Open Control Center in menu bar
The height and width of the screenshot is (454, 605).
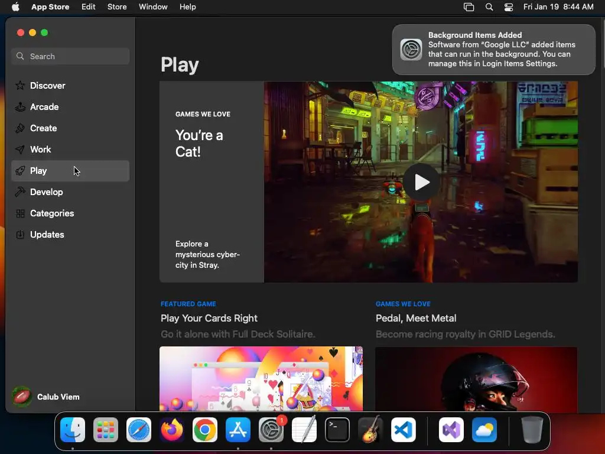(x=509, y=7)
